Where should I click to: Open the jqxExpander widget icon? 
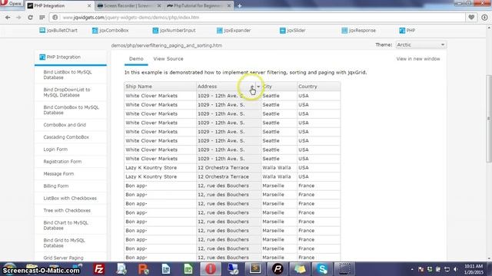[x=220, y=31]
